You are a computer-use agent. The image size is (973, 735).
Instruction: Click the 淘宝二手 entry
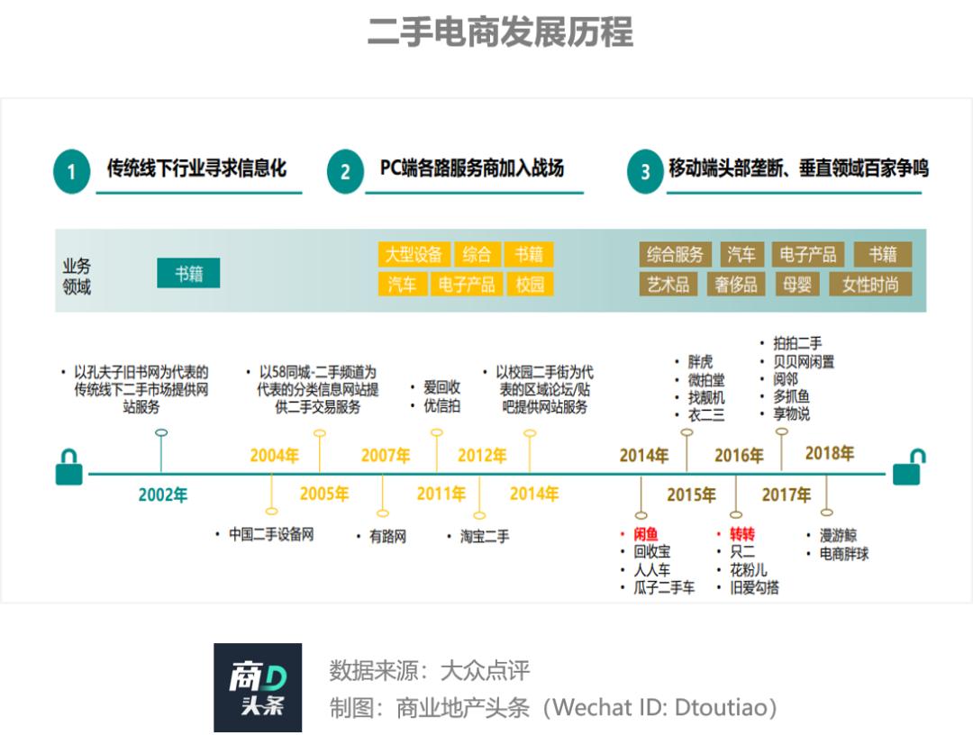[x=485, y=537]
